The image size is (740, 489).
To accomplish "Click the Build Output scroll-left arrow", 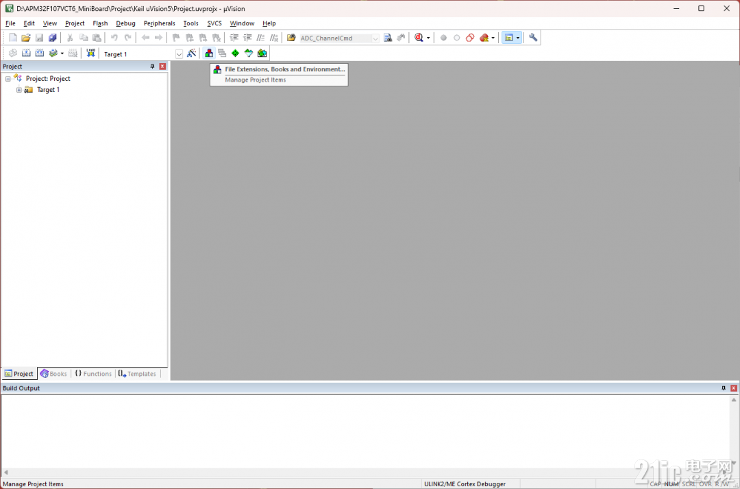I will tap(6, 472).
